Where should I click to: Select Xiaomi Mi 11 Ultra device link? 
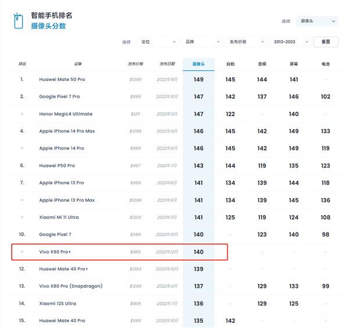pyautogui.click(x=59, y=218)
